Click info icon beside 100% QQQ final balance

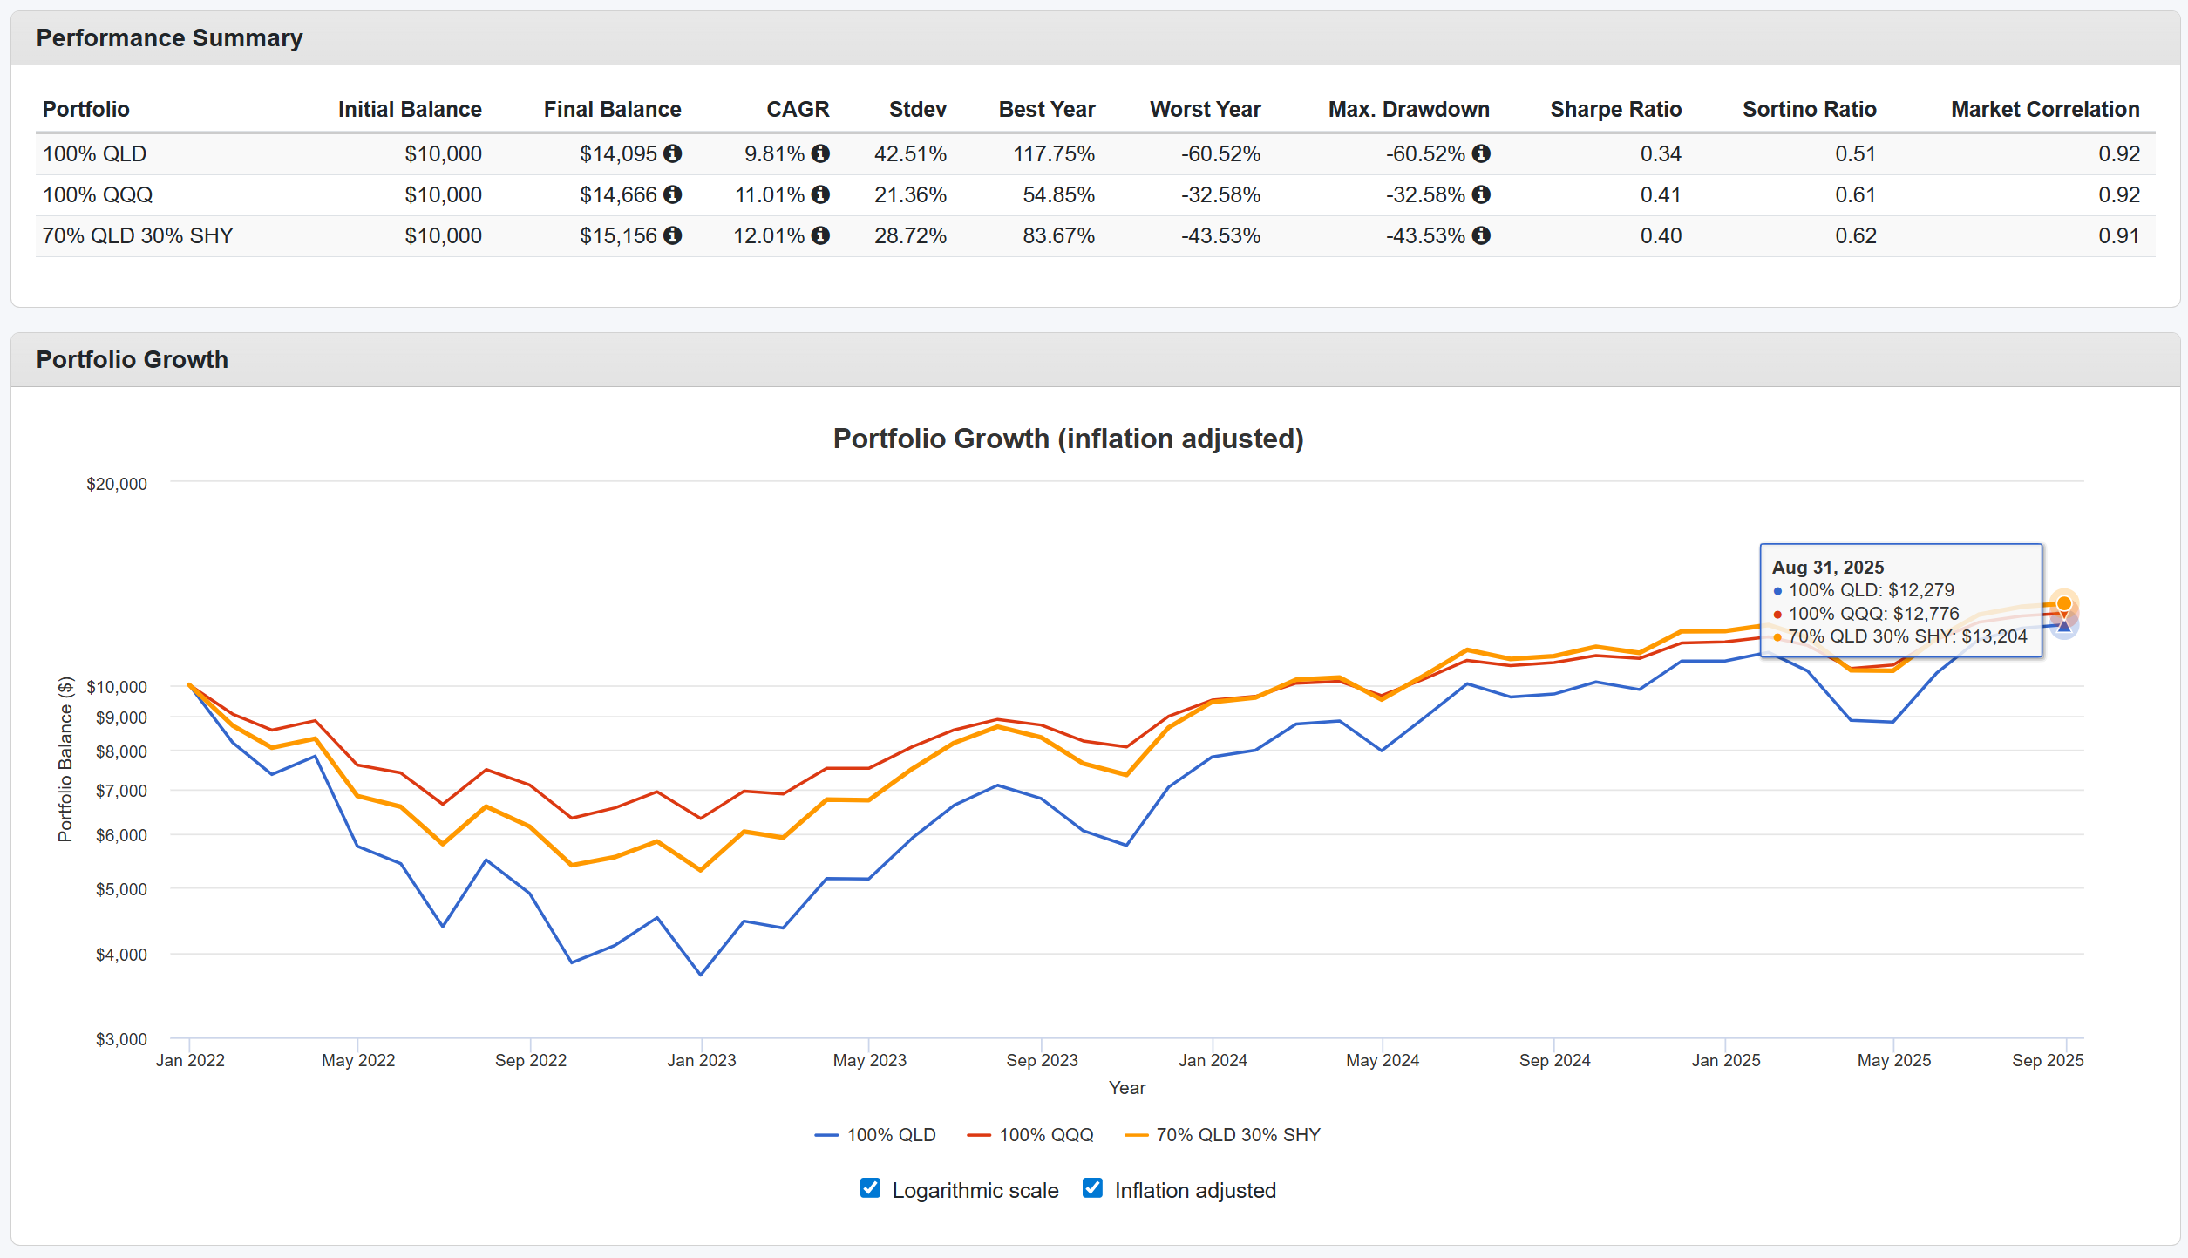point(672,194)
